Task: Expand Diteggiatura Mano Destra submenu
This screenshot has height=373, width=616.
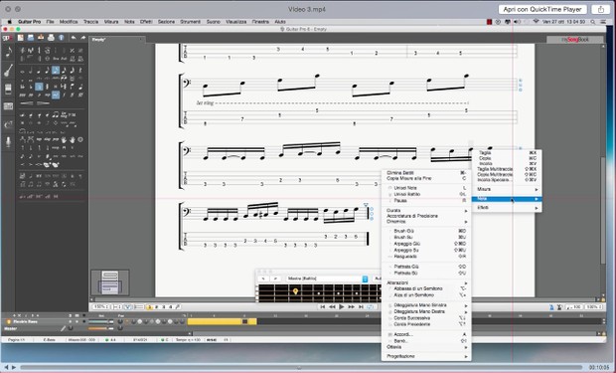Action: point(426,311)
